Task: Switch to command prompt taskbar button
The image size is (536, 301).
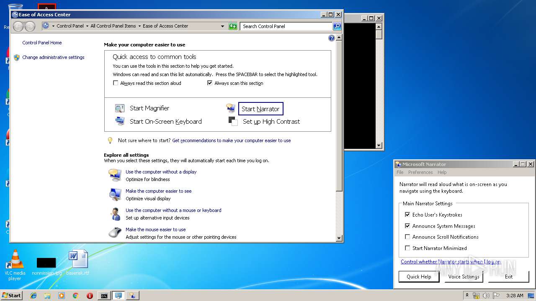Action: [x=104, y=296]
